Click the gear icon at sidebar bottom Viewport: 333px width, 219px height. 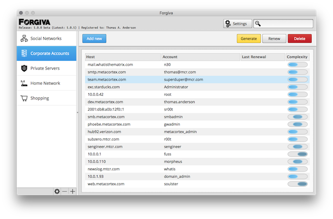coord(57,192)
